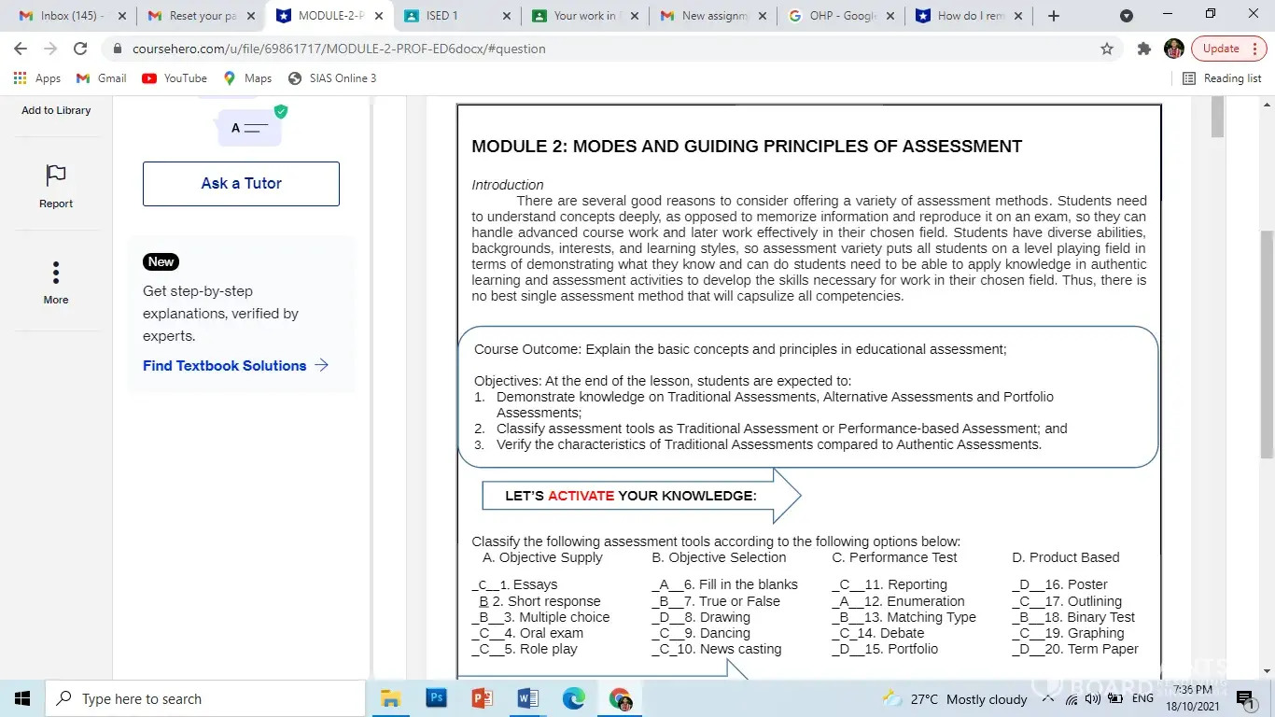Image resolution: width=1275 pixels, height=717 pixels.
Task: Click the scrollbar up arrow
Action: (x=1268, y=103)
